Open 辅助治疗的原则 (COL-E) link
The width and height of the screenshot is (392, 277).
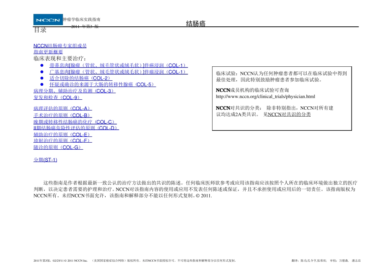[63, 134]
